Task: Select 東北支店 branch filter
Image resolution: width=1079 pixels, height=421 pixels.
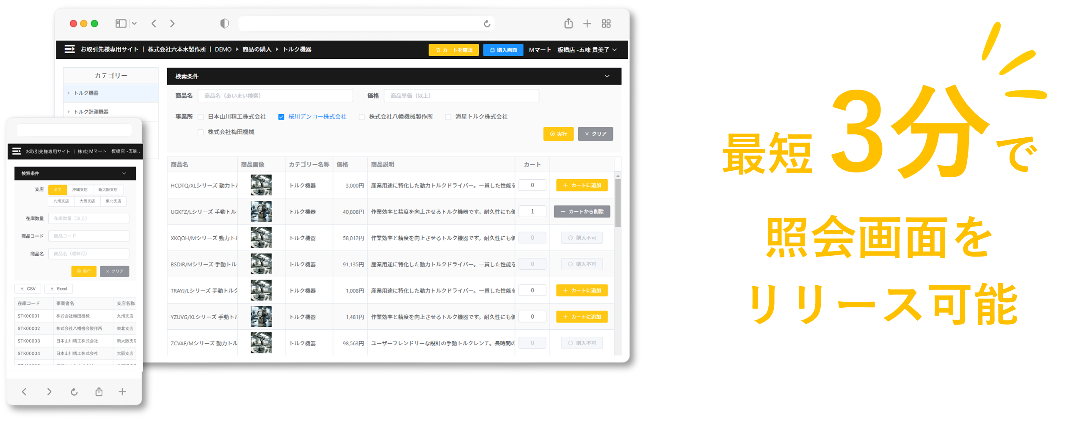Action: 113,201
